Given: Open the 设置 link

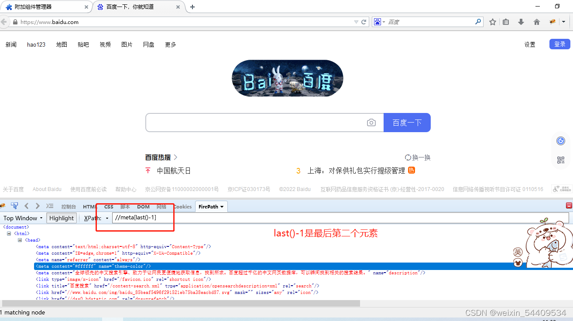Looking at the screenshot, I should coord(530,44).
